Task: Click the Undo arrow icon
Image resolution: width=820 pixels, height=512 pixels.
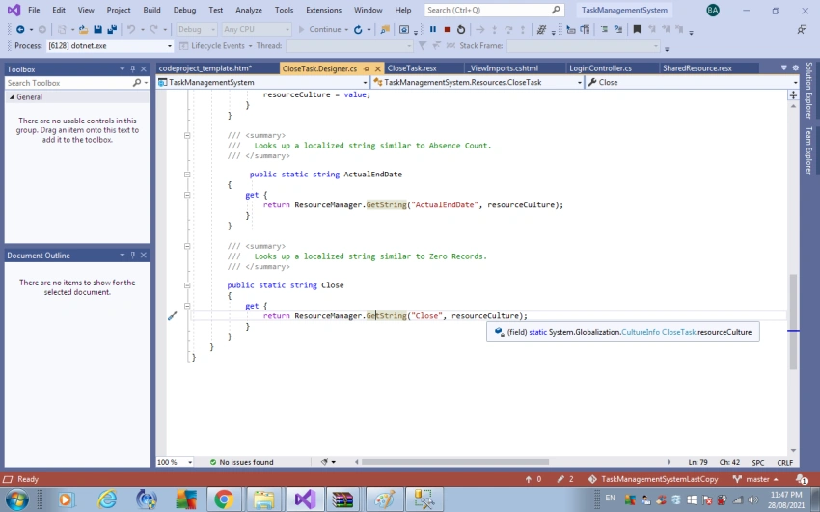Action: coord(131,30)
